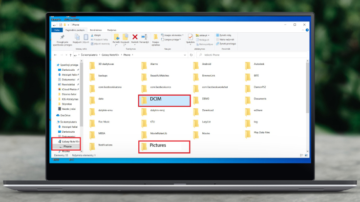Click the New Folder icon in ribbon
The image size is (360, 202).
click(156, 37)
